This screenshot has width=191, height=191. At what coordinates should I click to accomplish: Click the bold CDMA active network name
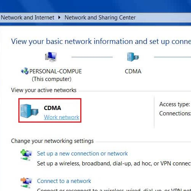pyautogui.click(x=52, y=108)
